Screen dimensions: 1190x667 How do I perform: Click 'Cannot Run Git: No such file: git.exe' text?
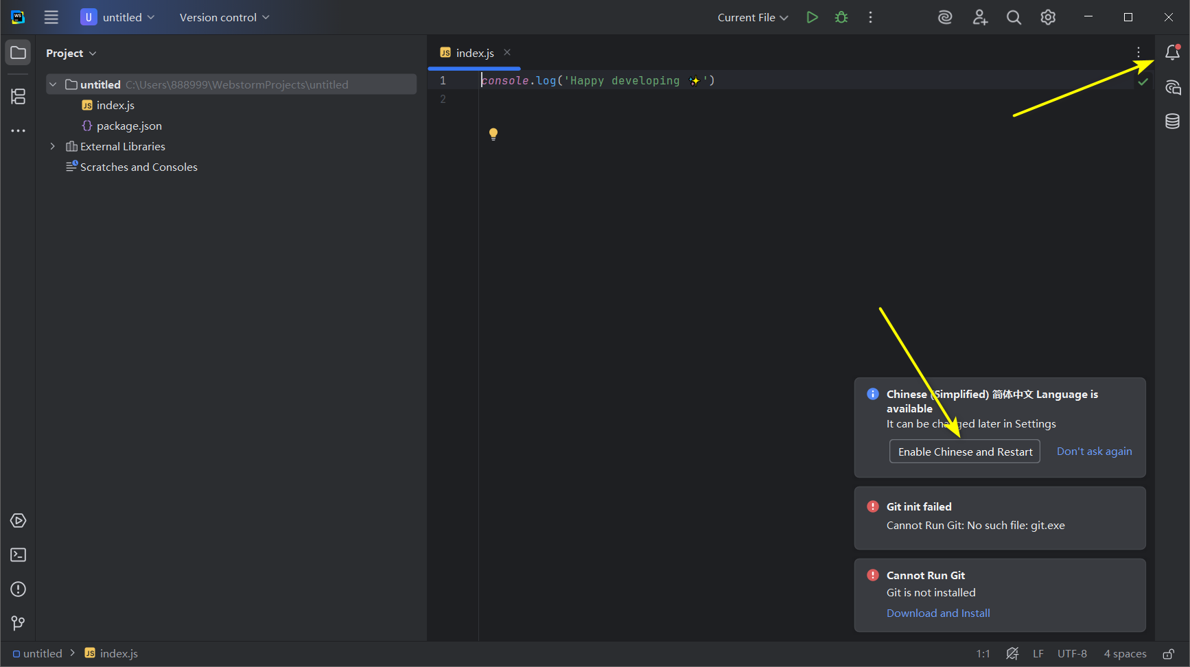coord(975,526)
